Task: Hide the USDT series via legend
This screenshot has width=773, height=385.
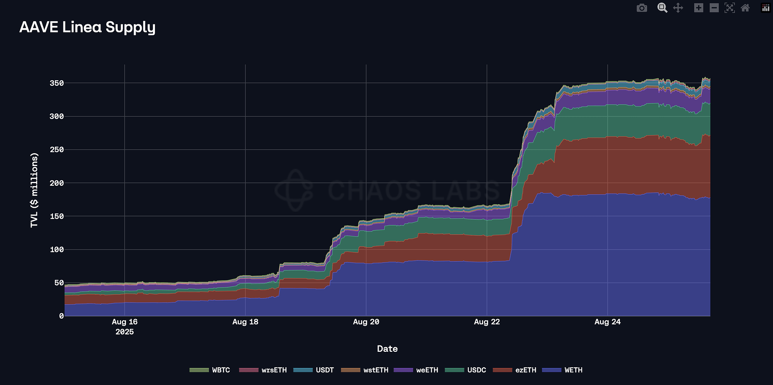Action: point(313,370)
